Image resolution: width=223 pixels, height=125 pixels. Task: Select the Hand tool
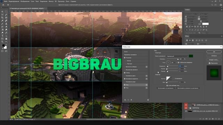tap(6, 39)
